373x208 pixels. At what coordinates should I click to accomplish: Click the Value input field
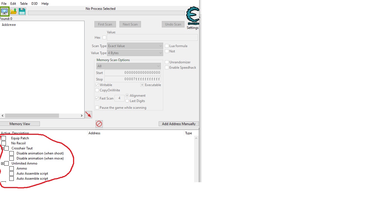pyautogui.click(x=152, y=38)
